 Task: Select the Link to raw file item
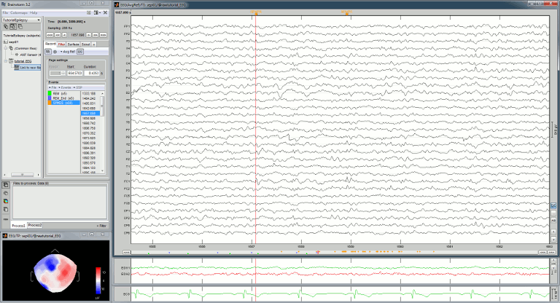coord(28,67)
